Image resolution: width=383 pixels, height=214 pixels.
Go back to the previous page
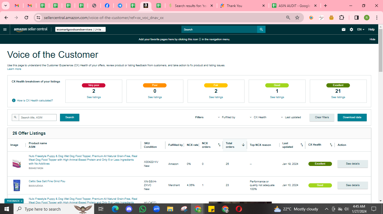click(6, 18)
